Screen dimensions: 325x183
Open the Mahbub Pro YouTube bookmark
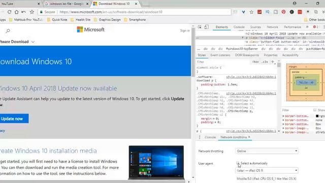[x=26, y=20]
